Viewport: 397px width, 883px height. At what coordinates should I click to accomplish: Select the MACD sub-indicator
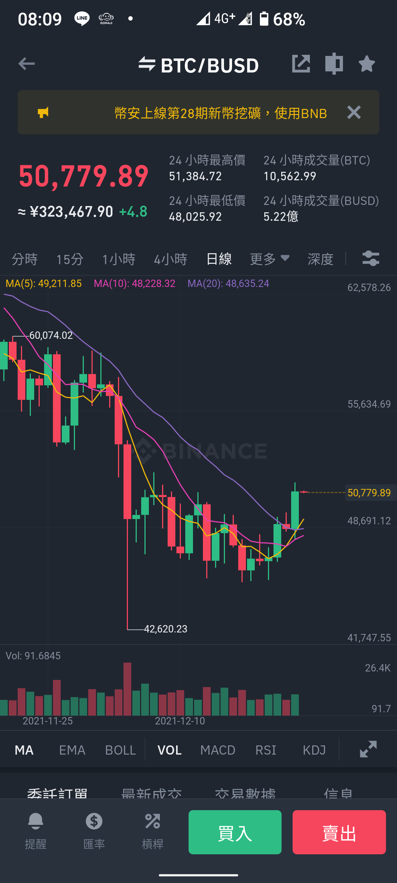(218, 750)
